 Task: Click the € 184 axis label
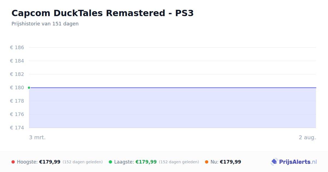pos(17,61)
